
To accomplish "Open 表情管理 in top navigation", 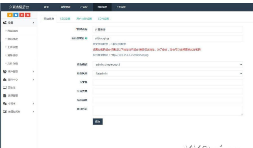I will (x=65, y=7).
